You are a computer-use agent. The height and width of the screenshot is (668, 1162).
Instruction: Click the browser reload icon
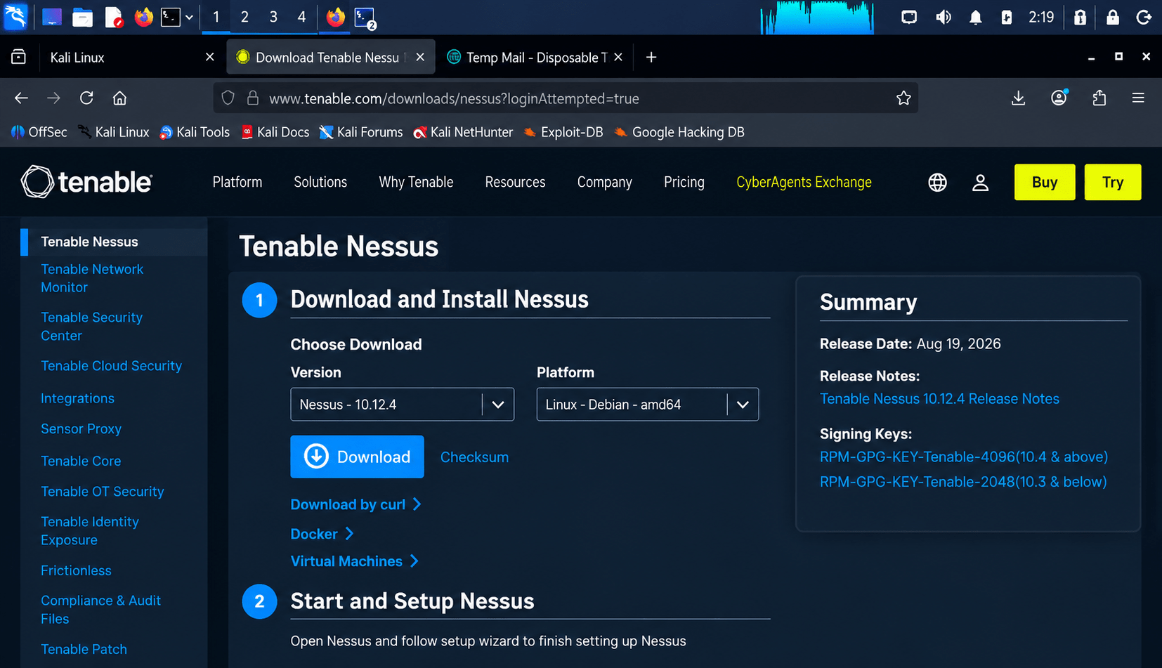click(x=86, y=98)
